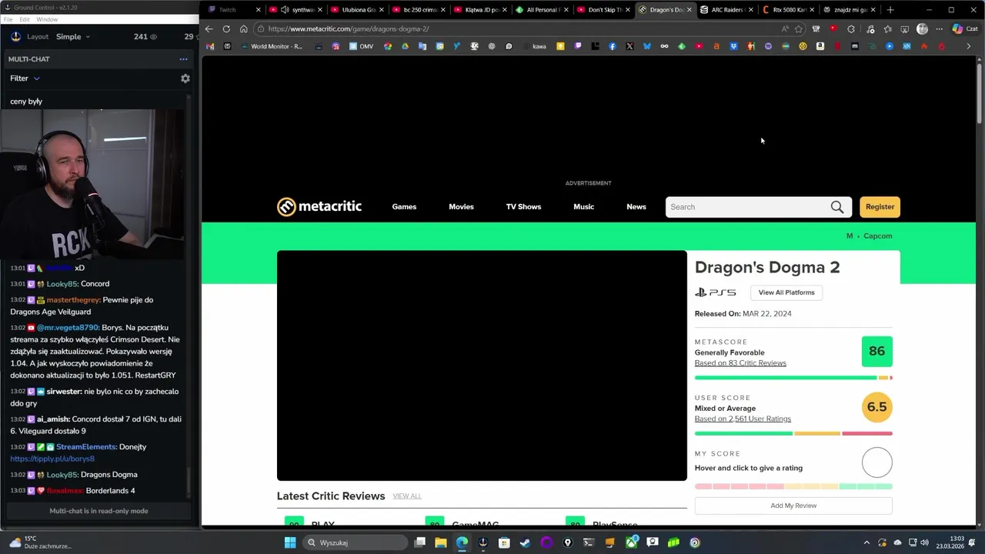
Task: Expand bookmarks bar overflow chevron
Action: tap(968, 46)
